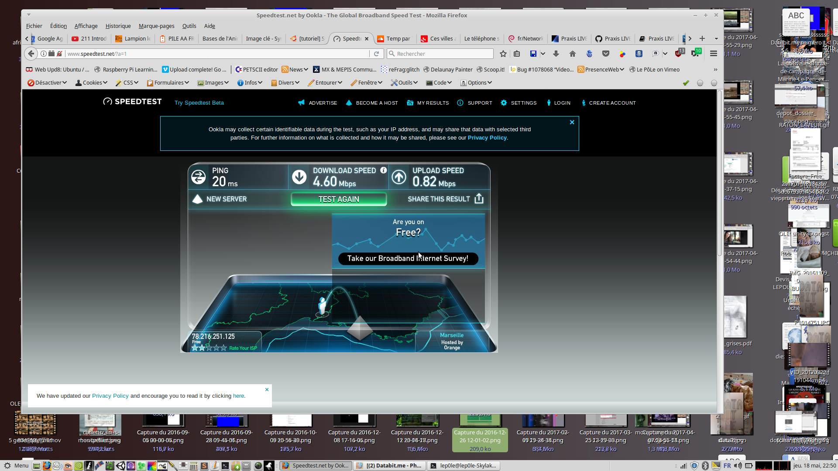838x471 pixels.
Task: Open the News bookmark folder dropdown
Action: [x=295, y=69]
